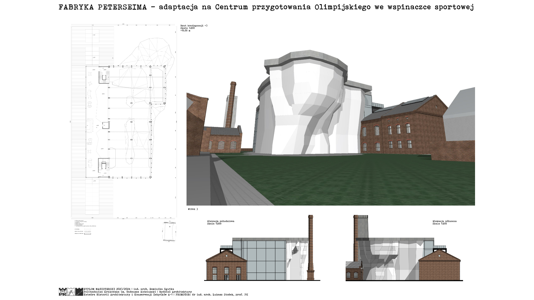Click the PK university logo
This screenshot has height=300, width=534.
coord(63,292)
